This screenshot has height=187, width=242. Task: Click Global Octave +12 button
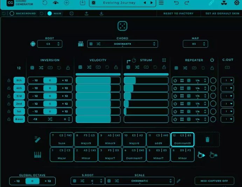pyautogui.click(x=48, y=181)
